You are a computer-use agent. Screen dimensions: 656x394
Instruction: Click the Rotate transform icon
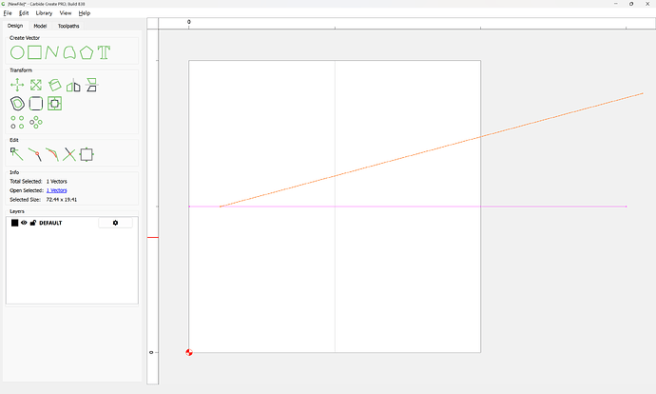(55, 86)
